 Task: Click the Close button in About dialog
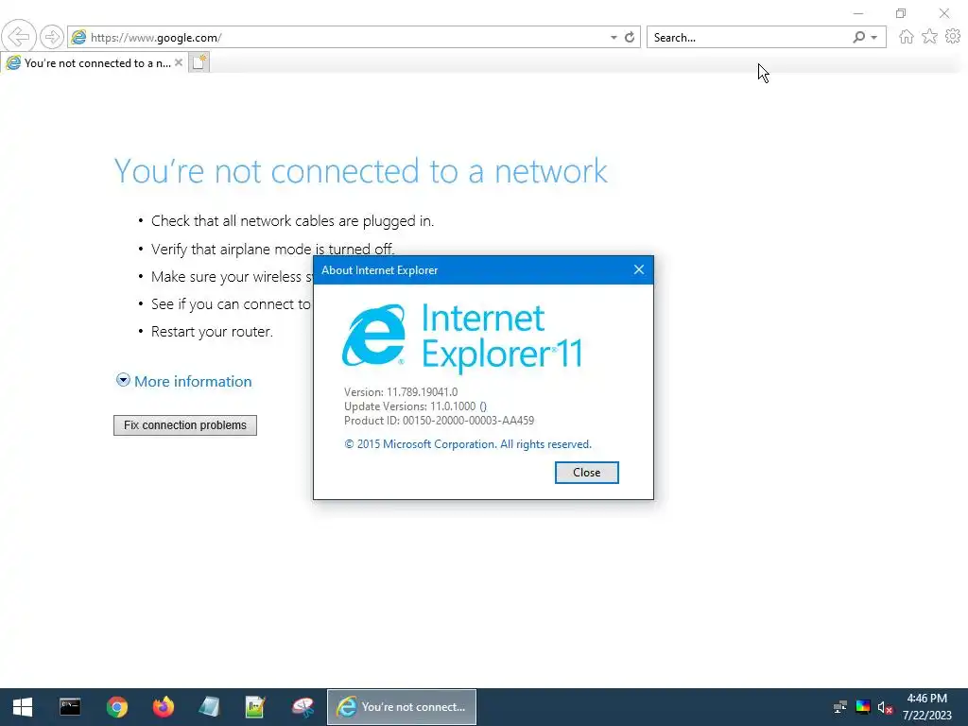586,473
